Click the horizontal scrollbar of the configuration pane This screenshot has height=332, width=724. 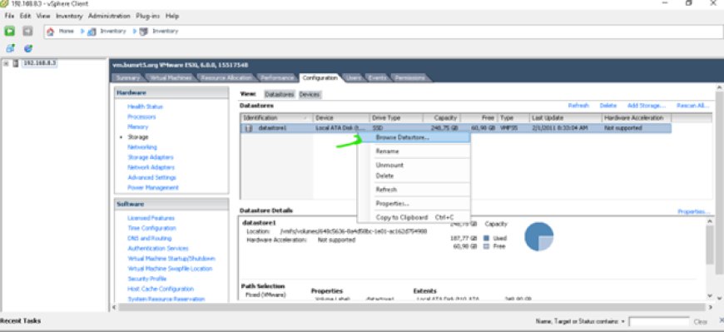tap(412, 307)
